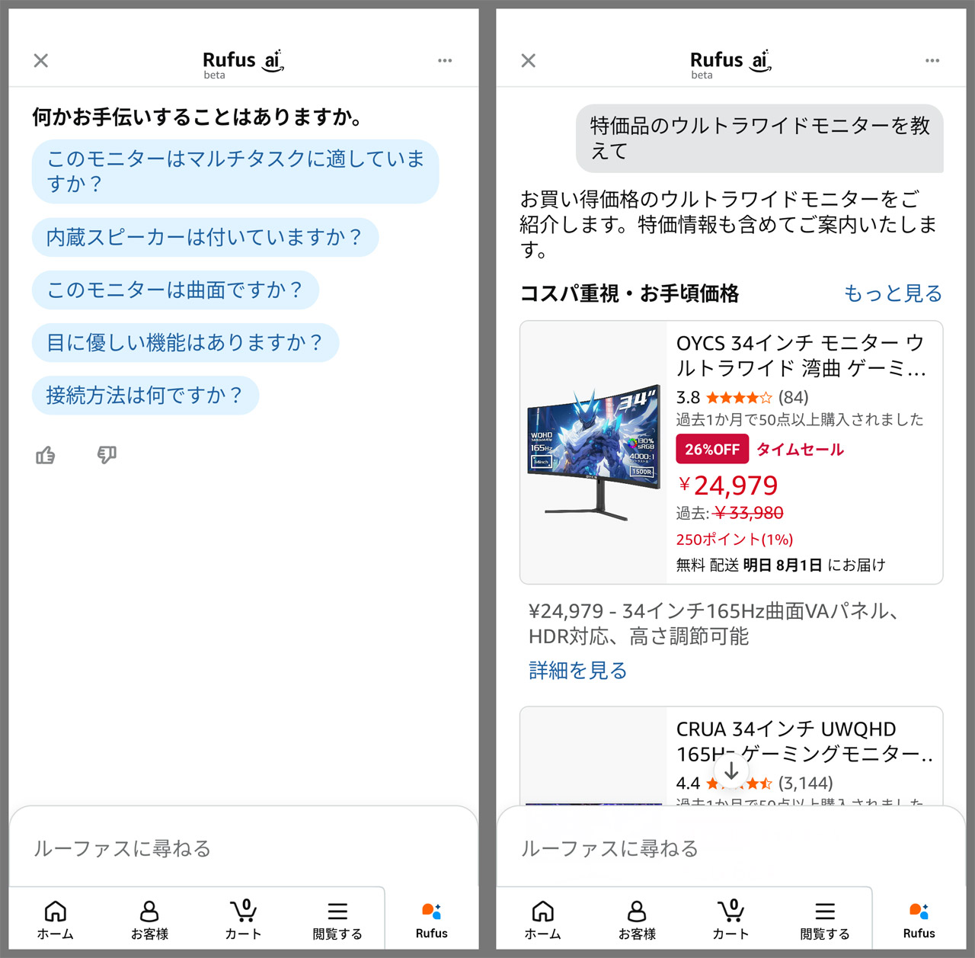Click user message 特価品のウルトラワイドモニターを教えて
The width and height of the screenshot is (975, 958).
(759, 139)
